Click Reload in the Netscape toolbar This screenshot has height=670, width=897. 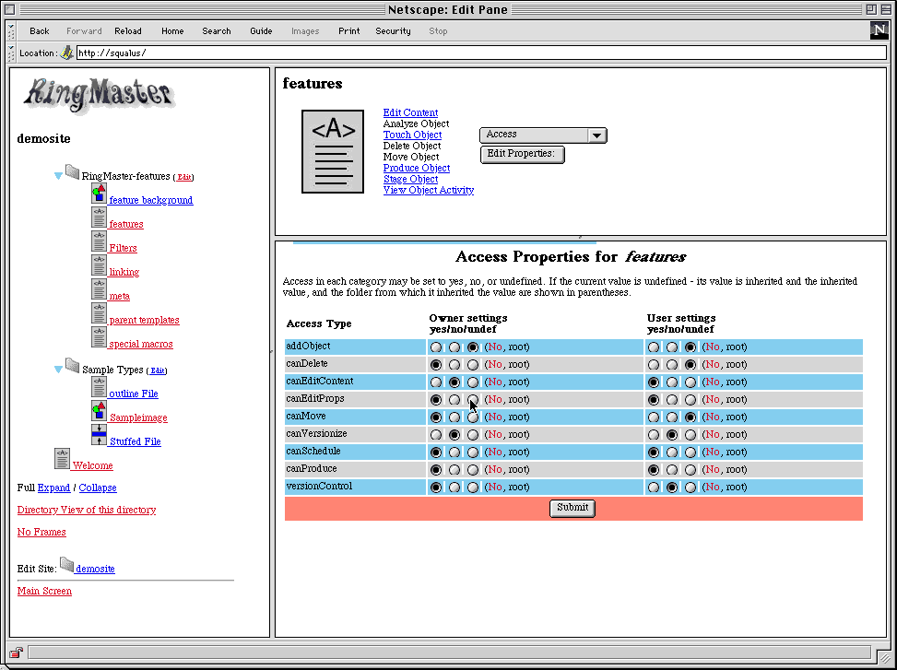(x=128, y=31)
